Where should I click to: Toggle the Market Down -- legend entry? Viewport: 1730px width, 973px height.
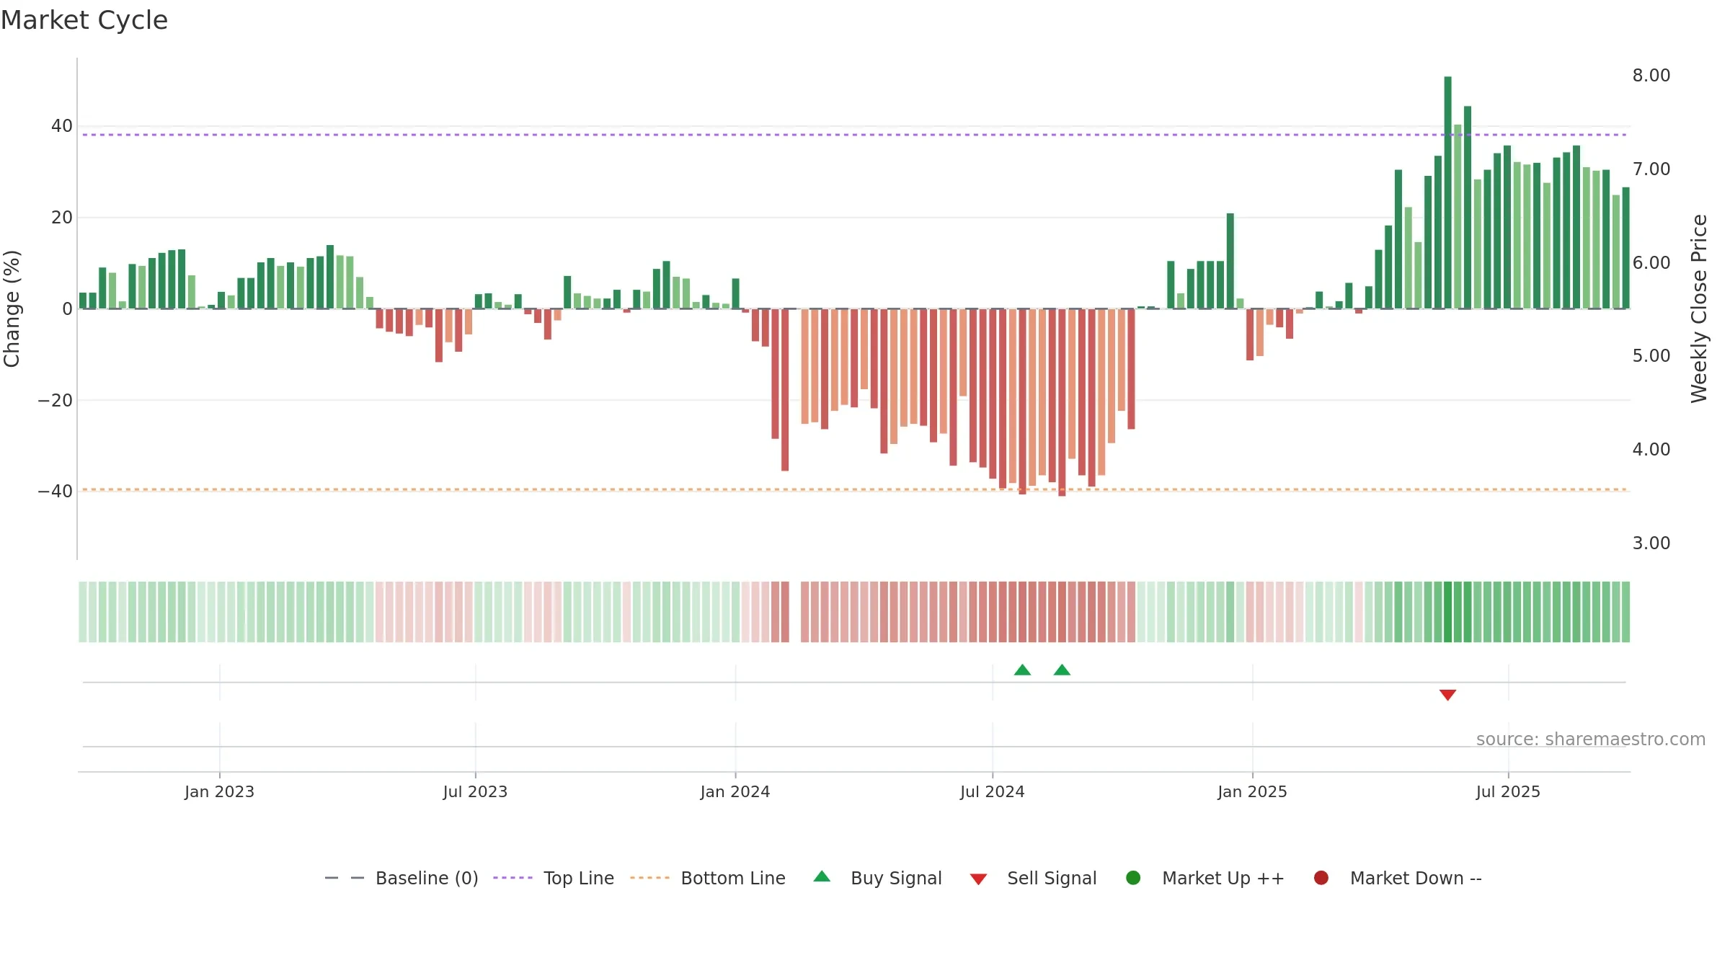pos(1398,878)
